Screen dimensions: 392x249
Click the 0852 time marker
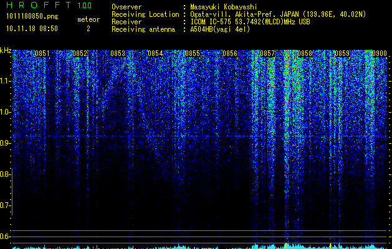tap(80, 54)
